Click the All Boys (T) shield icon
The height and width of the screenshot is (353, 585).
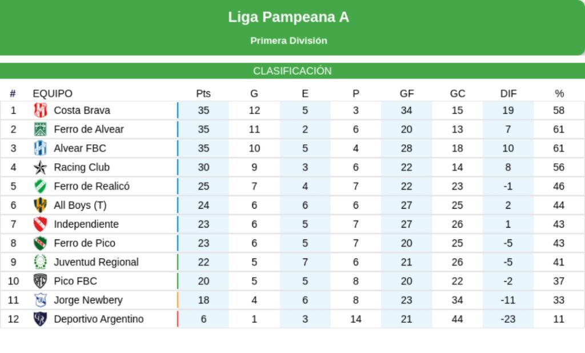coord(41,205)
